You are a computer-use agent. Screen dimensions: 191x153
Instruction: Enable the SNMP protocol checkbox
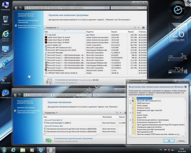[x=133, y=103]
